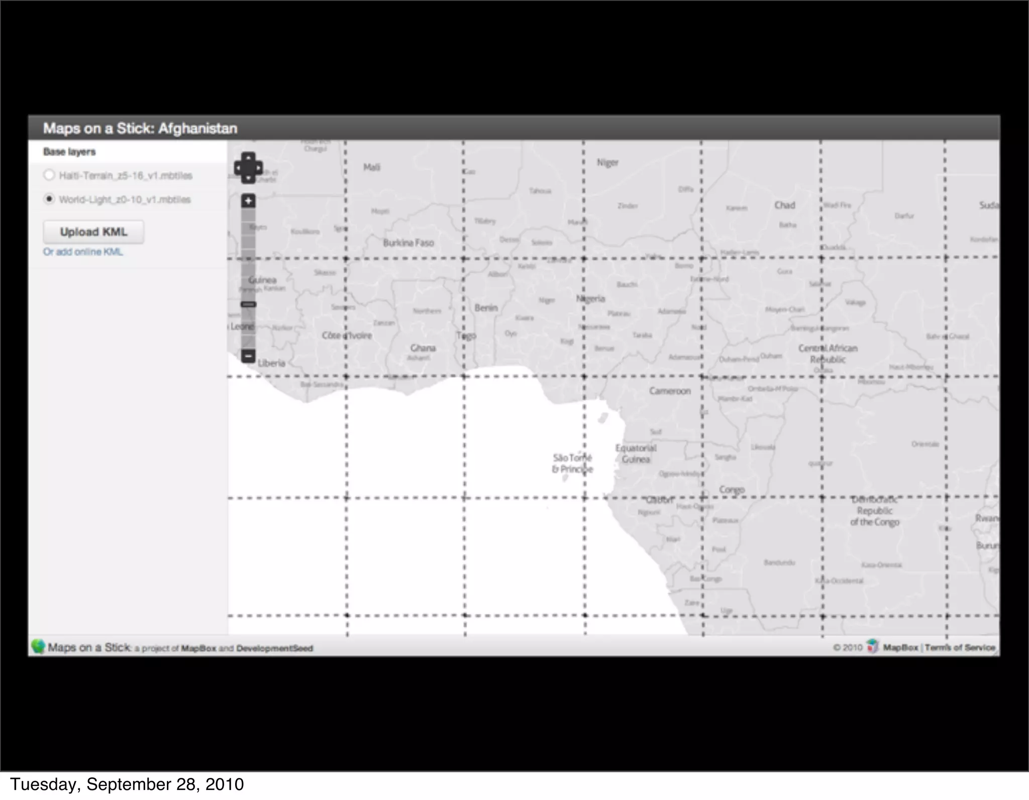
Task: Click the Nigeria label on the map
Action: tap(591, 299)
